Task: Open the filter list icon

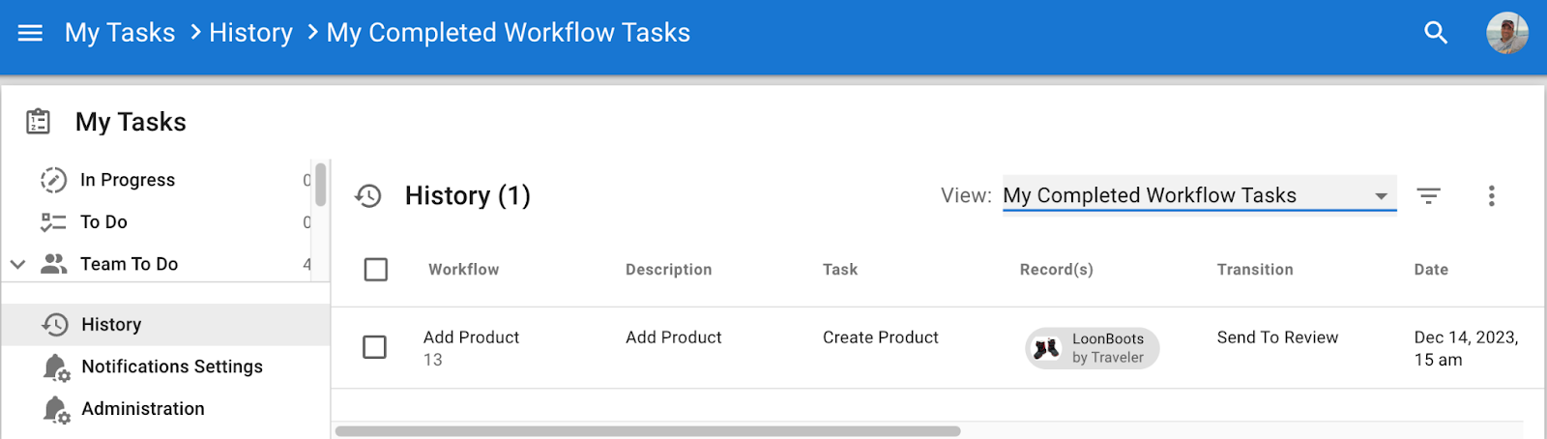Action: click(1428, 196)
